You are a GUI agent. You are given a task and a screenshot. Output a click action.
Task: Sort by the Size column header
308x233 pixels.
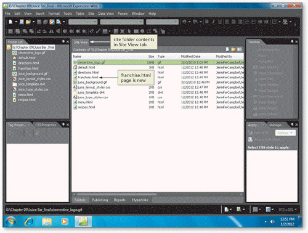(x=151, y=56)
